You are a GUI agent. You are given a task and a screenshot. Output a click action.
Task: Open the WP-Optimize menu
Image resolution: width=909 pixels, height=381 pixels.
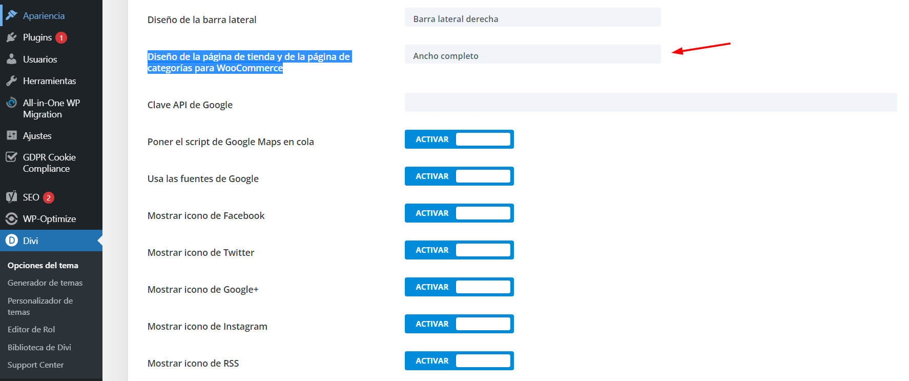(51, 219)
